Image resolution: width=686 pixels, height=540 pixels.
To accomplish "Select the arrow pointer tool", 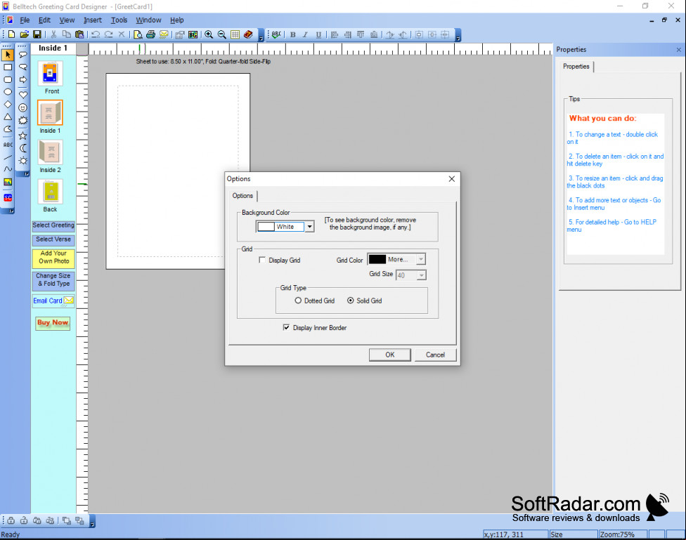I will point(8,55).
